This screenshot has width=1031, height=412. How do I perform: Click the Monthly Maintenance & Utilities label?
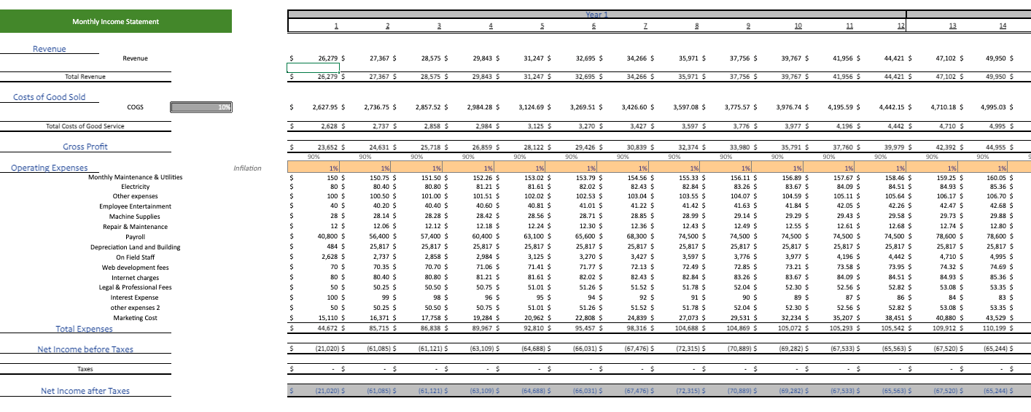coord(136,177)
